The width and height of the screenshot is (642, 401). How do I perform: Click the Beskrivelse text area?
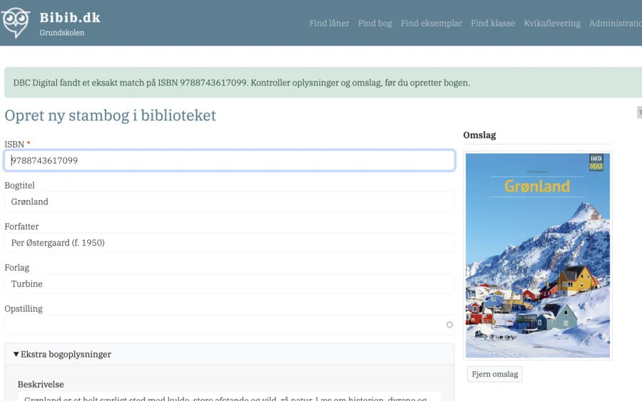(x=229, y=396)
